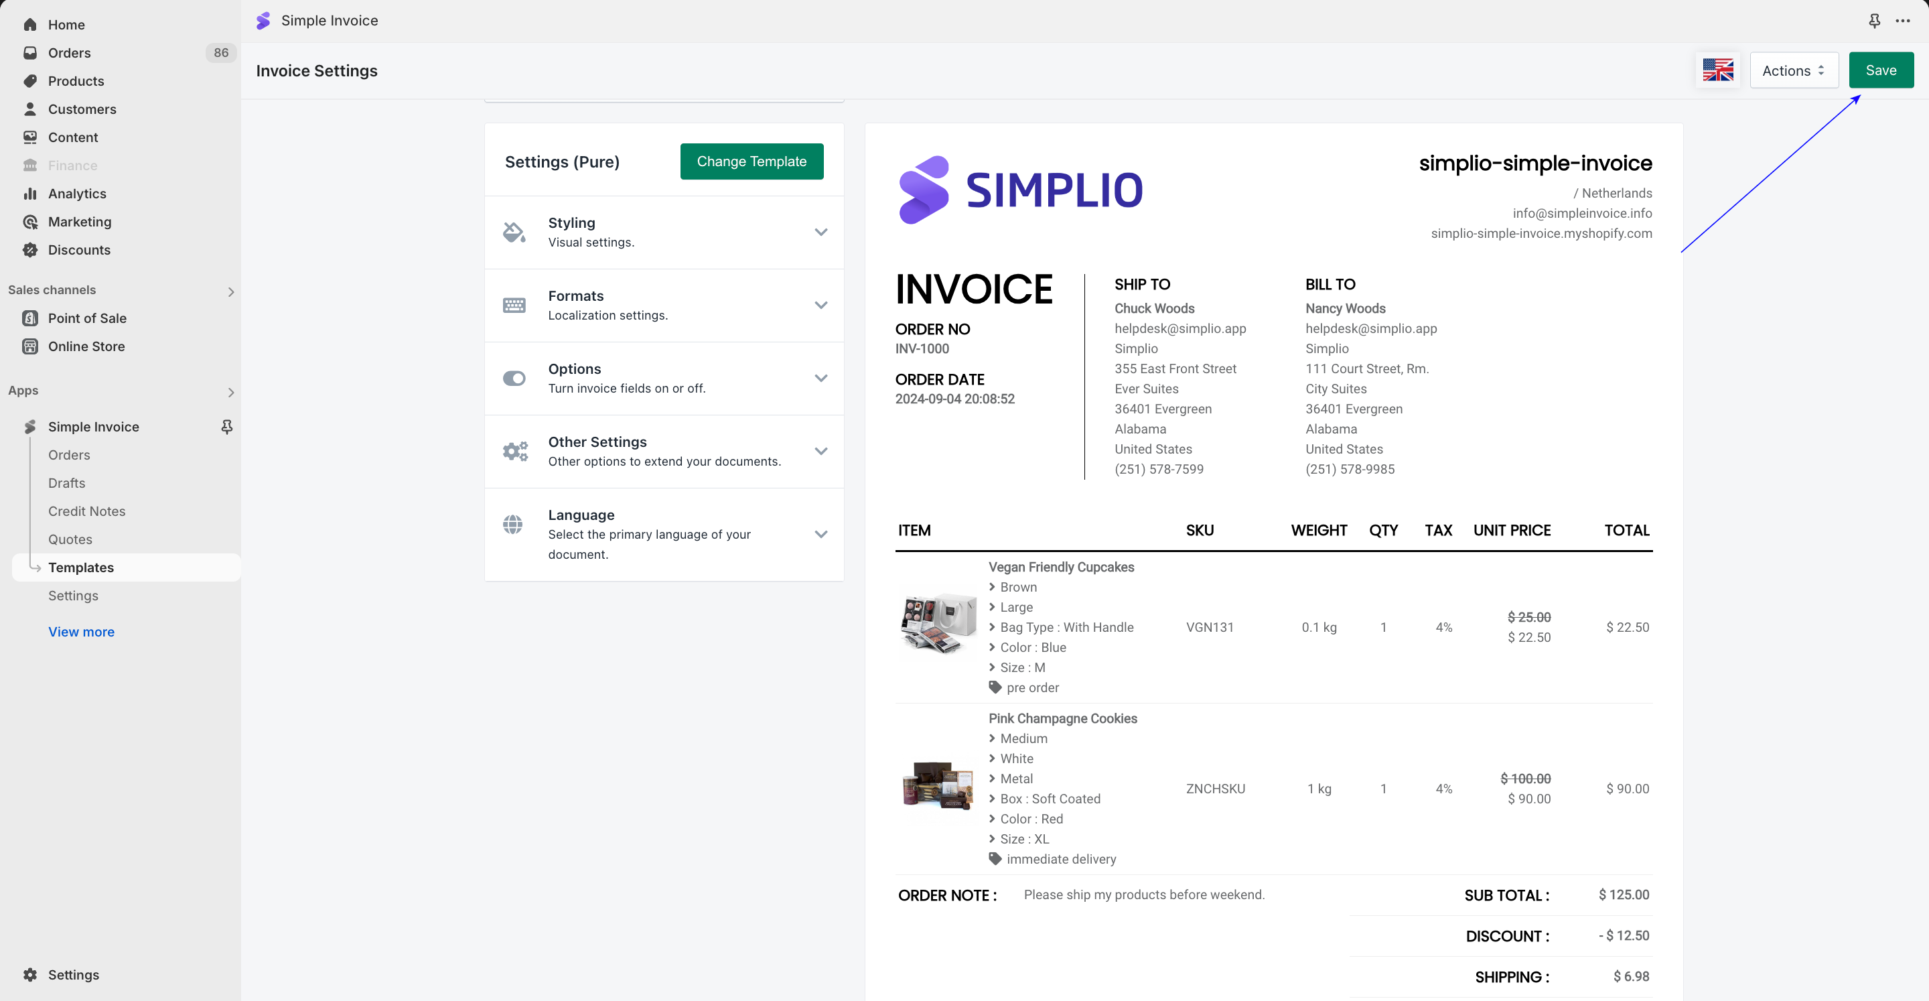Click the Change Template button
Screen dimensions: 1929x1001
(x=751, y=161)
